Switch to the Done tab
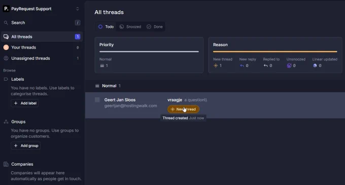The image size is (345, 185). (154, 26)
